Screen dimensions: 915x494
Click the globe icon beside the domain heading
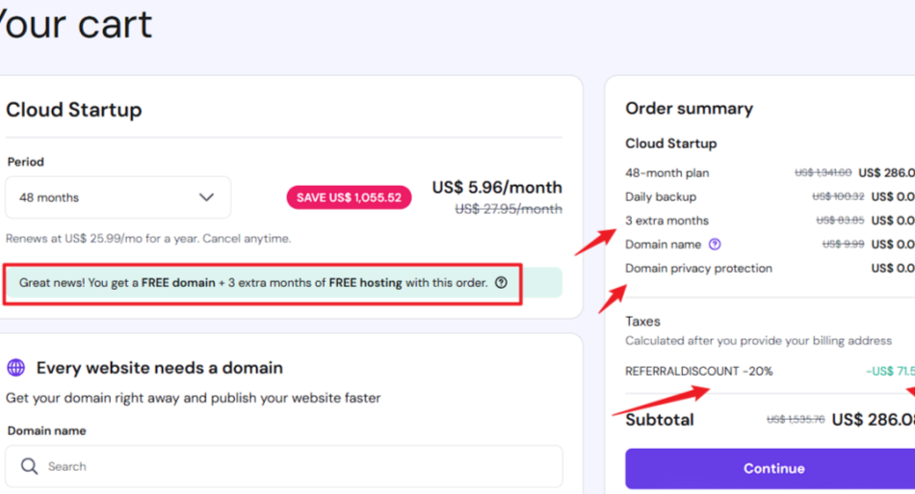click(x=15, y=368)
